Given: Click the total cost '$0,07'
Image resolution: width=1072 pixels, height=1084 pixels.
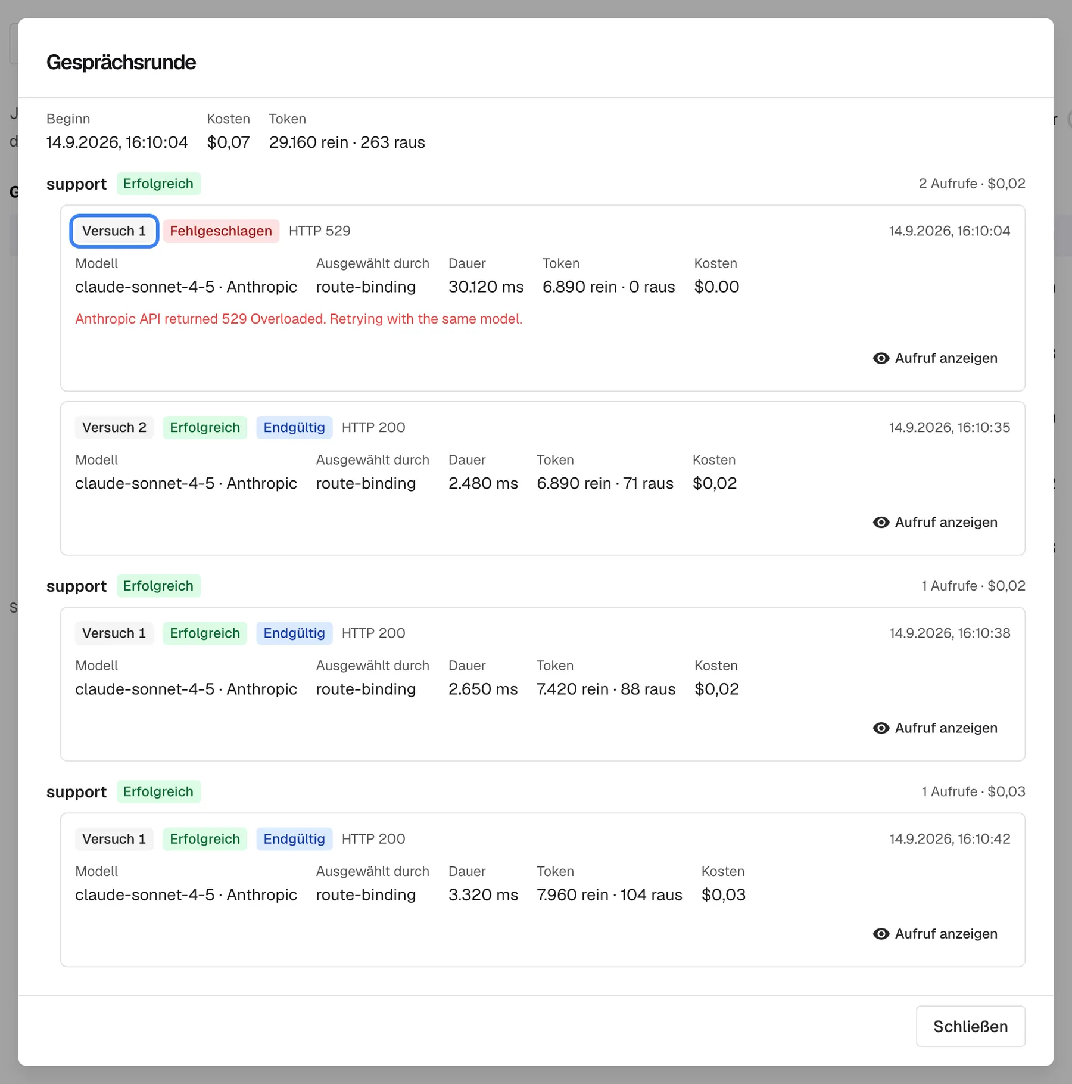Looking at the screenshot, I should [x=228, y=142].
